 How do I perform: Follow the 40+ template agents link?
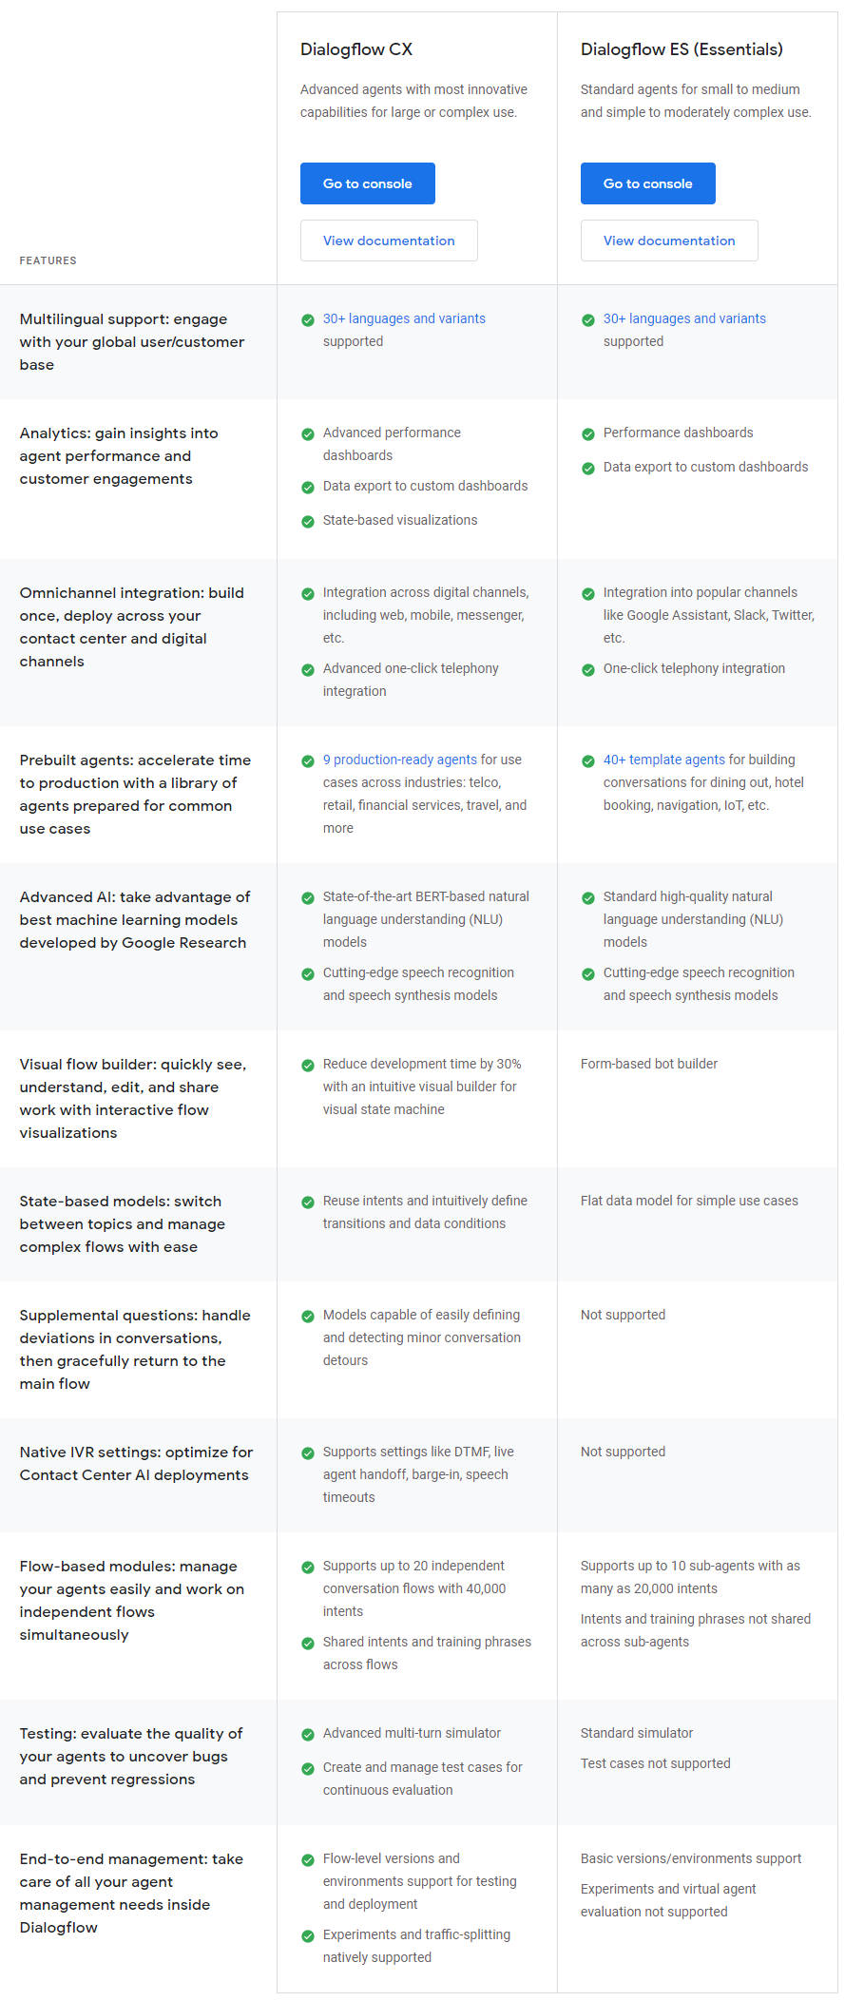coord(664,760)
